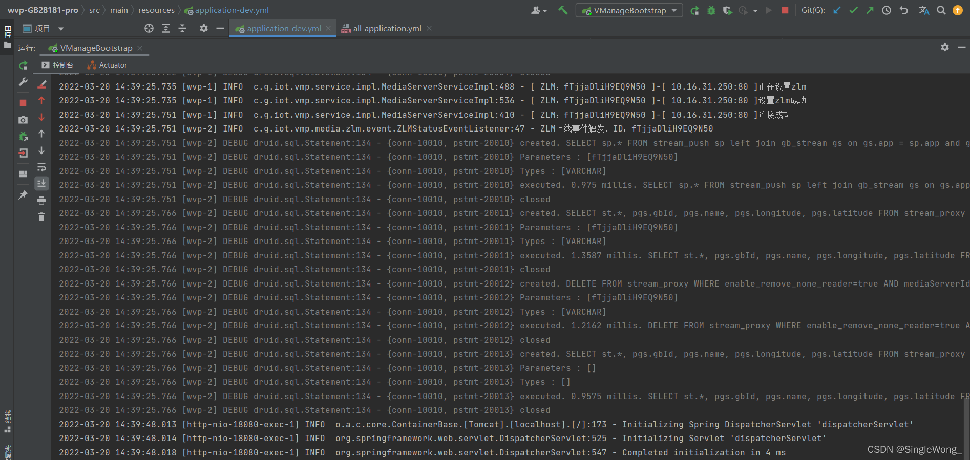
Task: Click the Git commit checkmark icon
Action: (x=853, y=10)
